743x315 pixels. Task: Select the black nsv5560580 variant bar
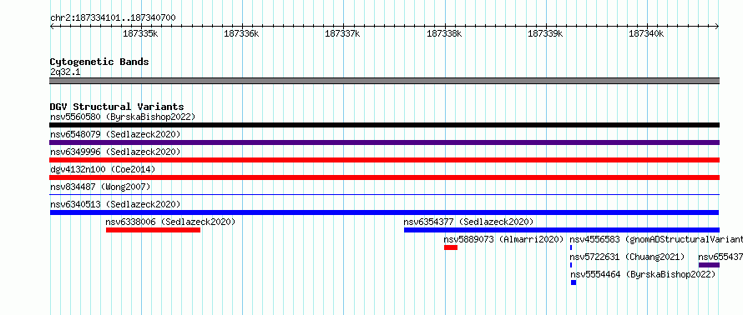pyautogui.click(x=384, y=125)
